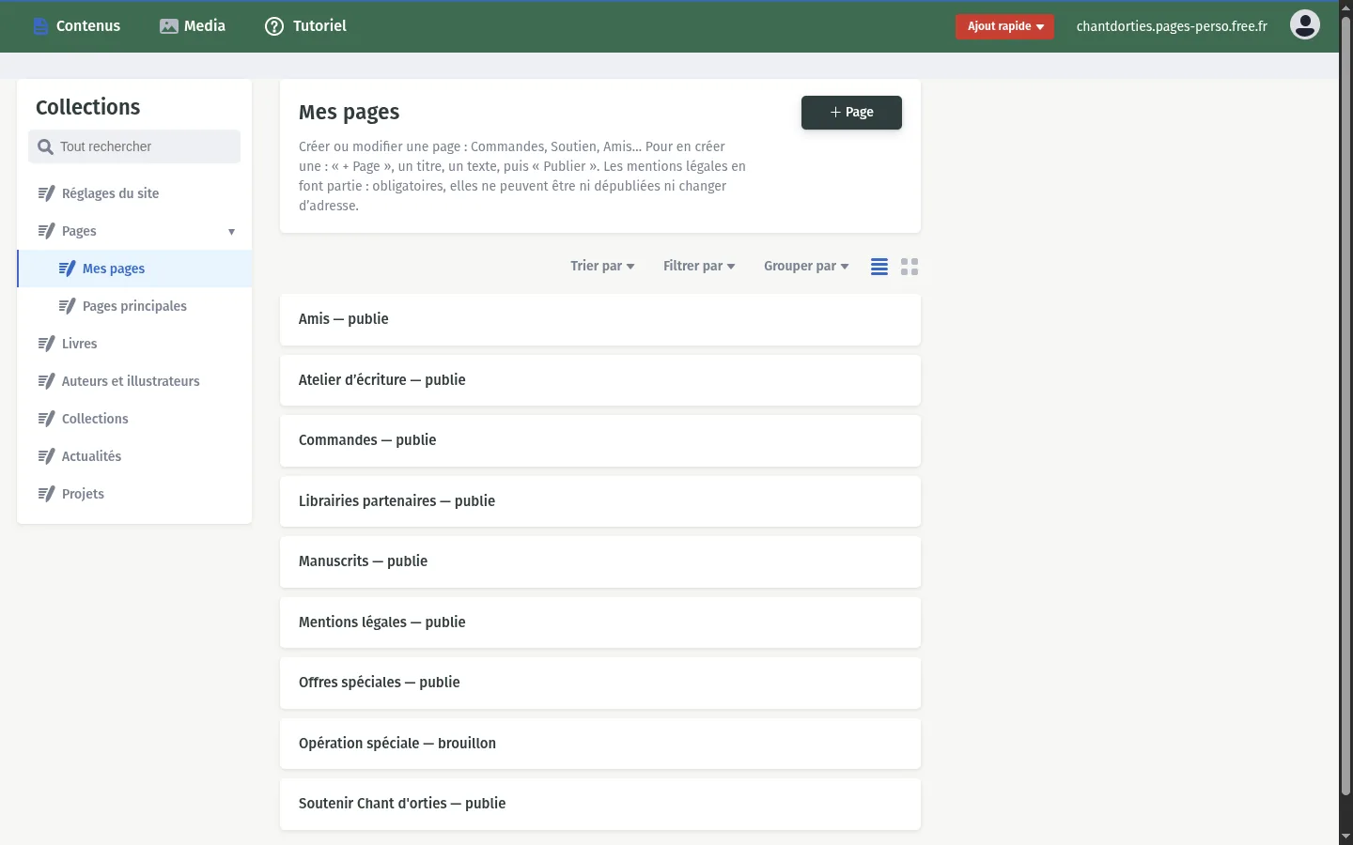Click the Contenus document icon in header
Image resolution: width=1353 pixels, height=845 pixels.
coord(40,26)
